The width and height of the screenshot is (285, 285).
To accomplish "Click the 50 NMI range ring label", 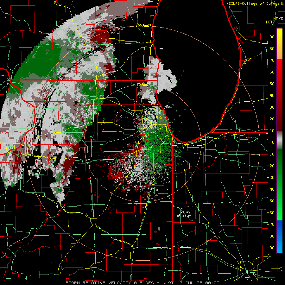I will (142, 85).
